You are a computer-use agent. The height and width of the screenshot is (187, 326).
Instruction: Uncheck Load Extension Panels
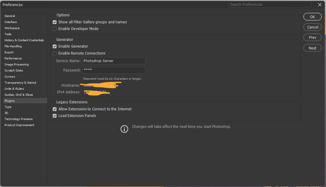click(55, 115)
